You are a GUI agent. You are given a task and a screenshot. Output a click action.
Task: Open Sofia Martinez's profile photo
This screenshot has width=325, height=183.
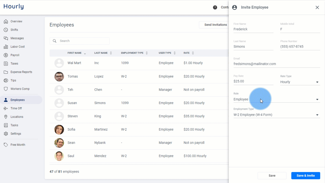pos(59,130)
